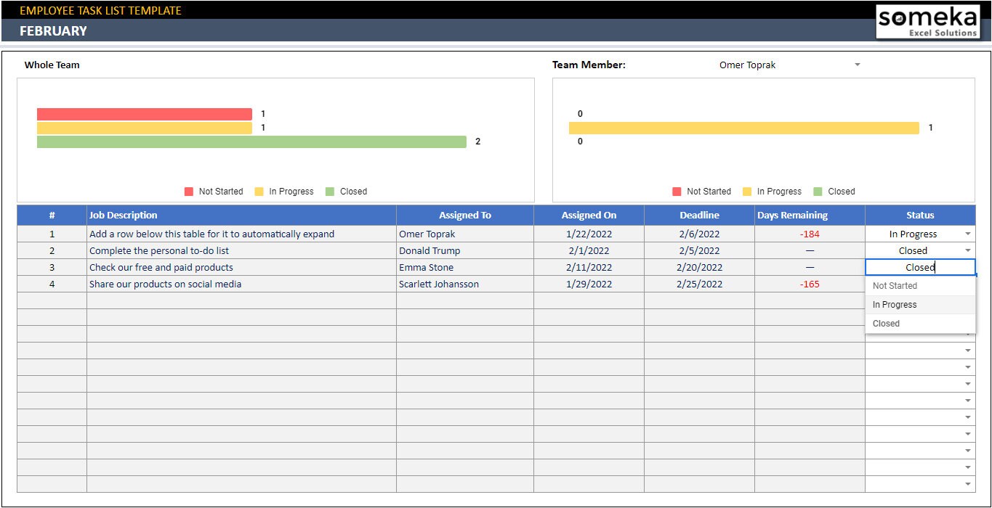992x508 pixels.
Task: Open the Status dropdown for row 1
Action: pyautogui.click(x=967, y=233)
